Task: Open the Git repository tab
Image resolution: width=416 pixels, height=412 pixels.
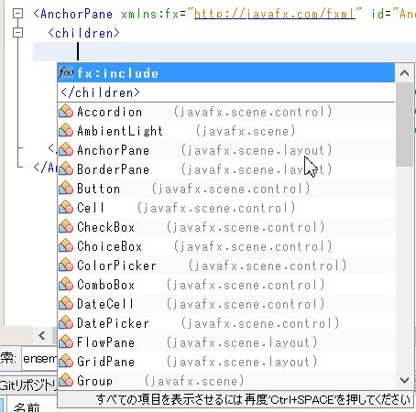Action: (x=28, y=385)
